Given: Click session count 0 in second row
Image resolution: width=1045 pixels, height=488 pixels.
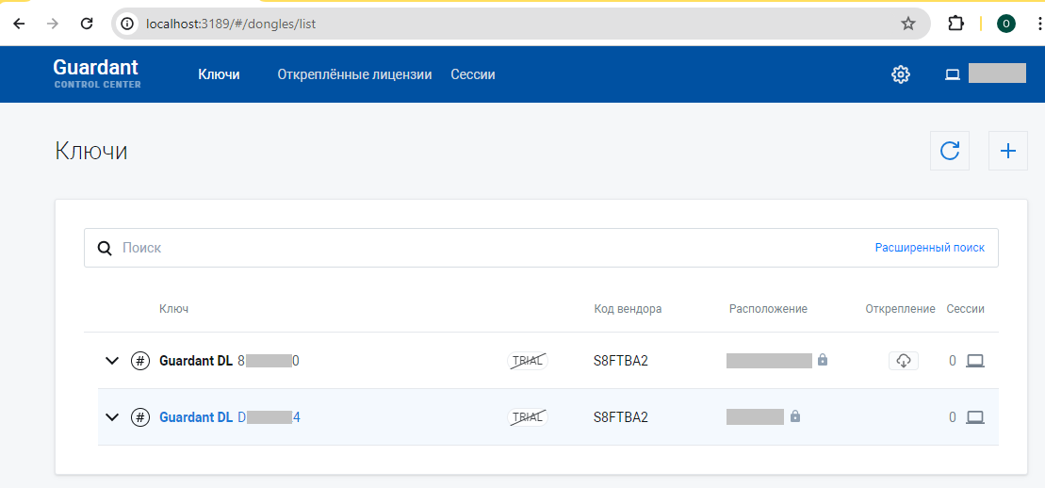Looking at the screenshot, I should click(953, 417).
